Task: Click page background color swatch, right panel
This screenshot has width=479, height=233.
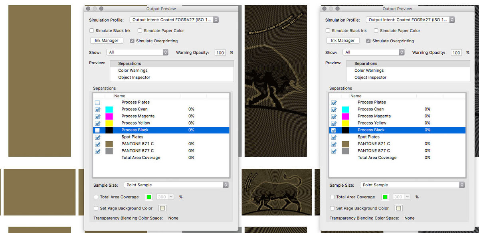Action: pyautogui.click(x=398, y=208)
